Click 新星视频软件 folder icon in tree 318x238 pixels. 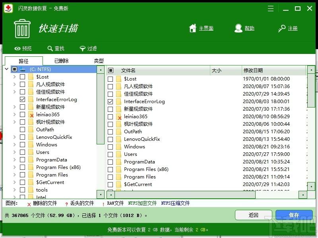pyautogui.click(x=31, y=107)
